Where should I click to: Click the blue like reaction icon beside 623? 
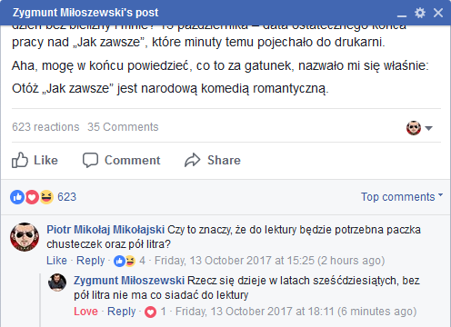17,197
